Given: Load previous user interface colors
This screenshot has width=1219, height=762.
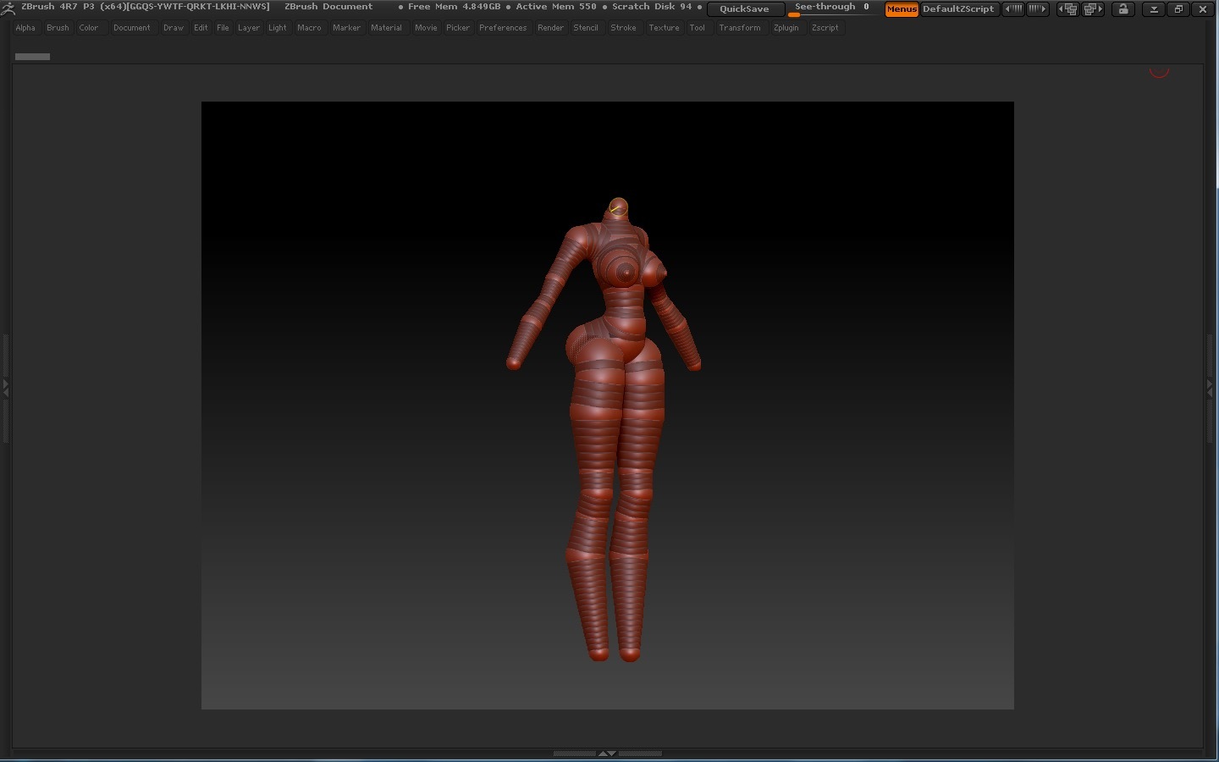Looking at the screenshot, I should [1013, 8].
